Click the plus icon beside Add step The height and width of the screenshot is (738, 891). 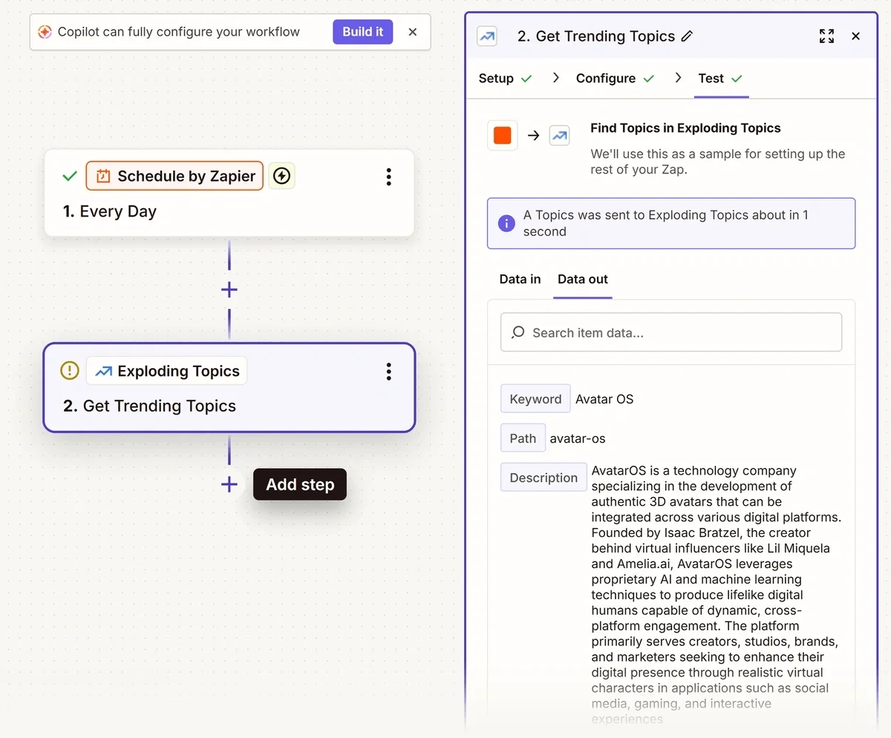229,484
